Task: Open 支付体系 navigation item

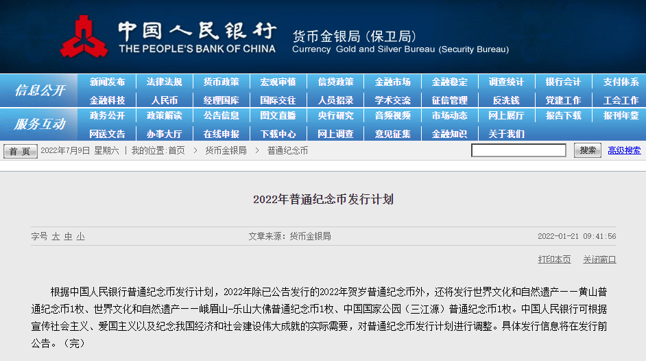Action: [x=621, y=82]
